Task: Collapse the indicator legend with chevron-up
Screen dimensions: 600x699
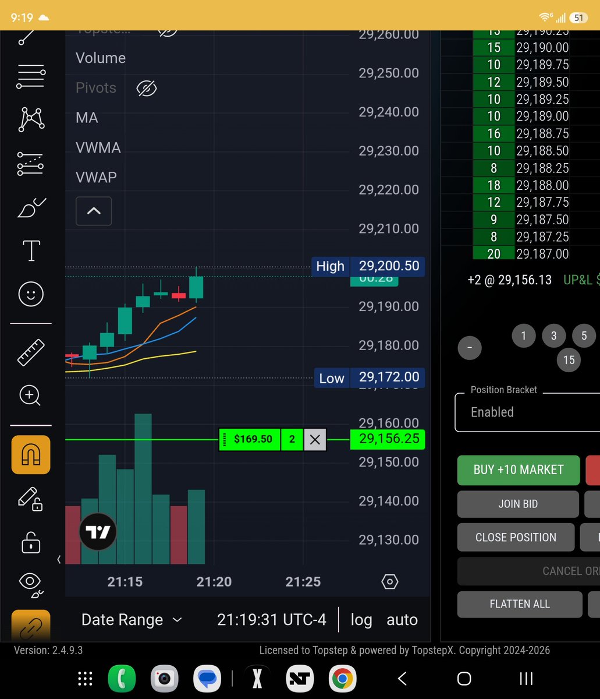Action: tap(94, 211)
